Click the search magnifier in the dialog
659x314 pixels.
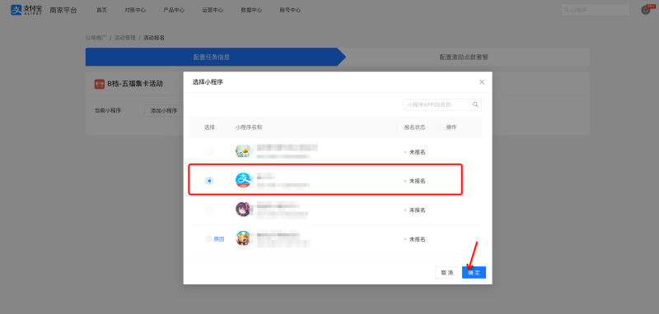475,105
